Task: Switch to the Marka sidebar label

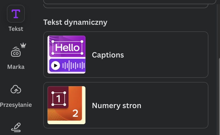Action: (16, 67)
